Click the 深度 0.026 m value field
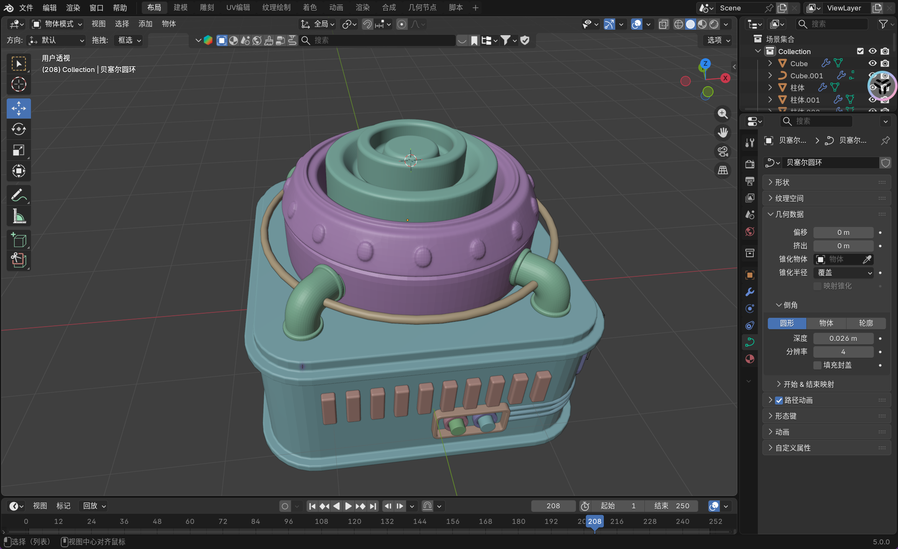 (x=843, y=338)
